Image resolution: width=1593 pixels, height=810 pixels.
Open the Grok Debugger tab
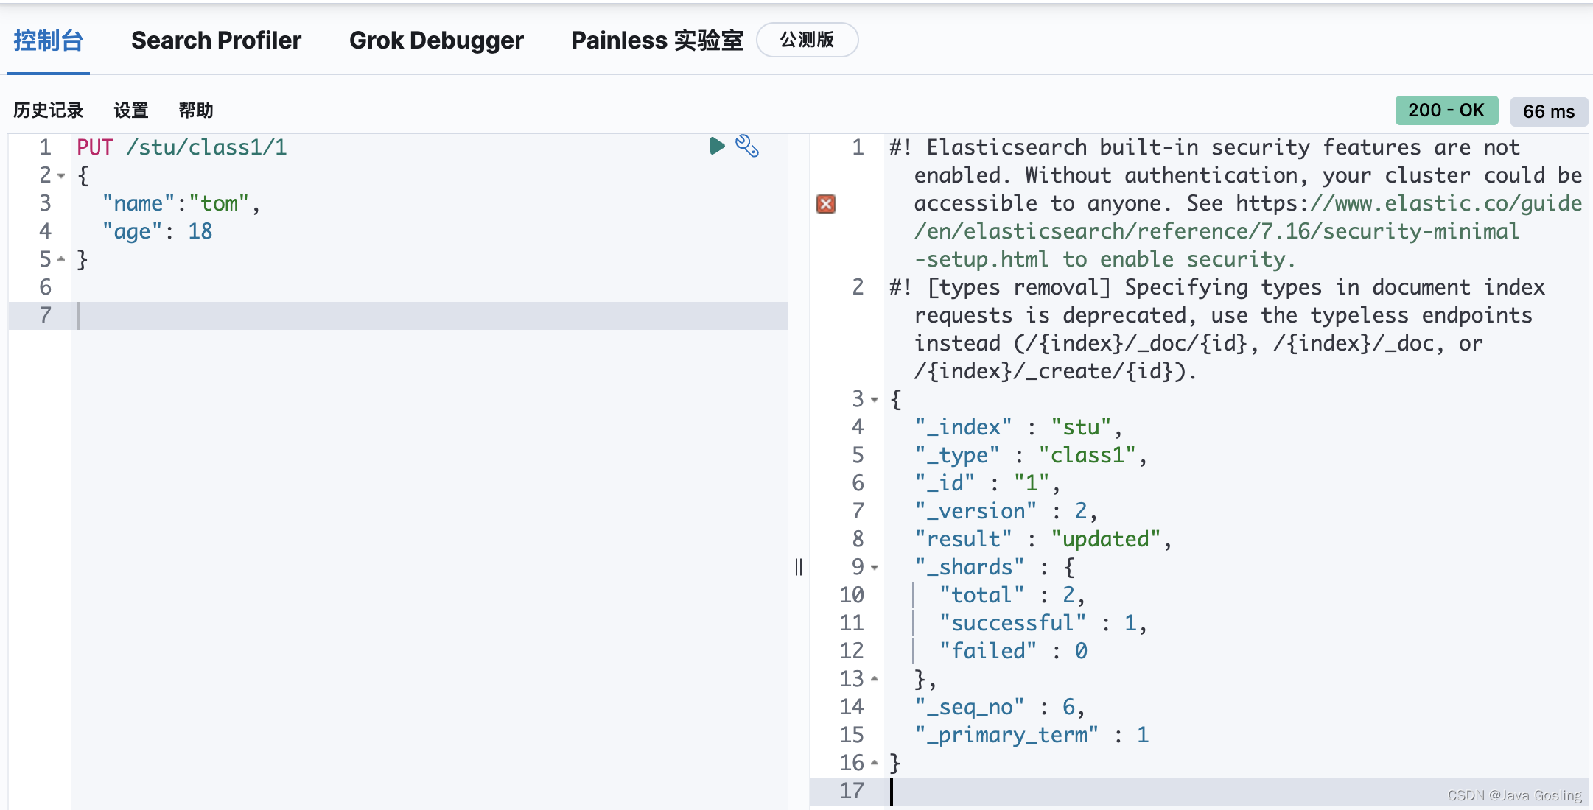436,40
